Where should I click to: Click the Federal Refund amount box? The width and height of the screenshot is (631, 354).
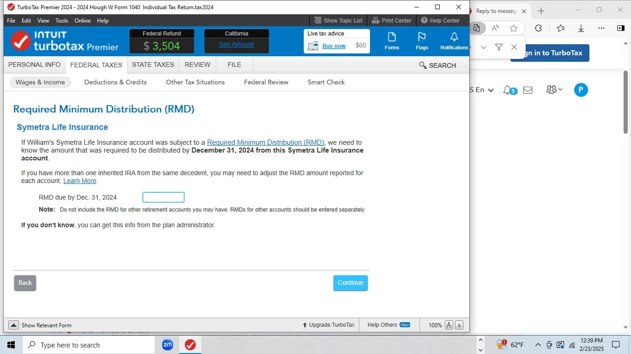tap(162, 41)
